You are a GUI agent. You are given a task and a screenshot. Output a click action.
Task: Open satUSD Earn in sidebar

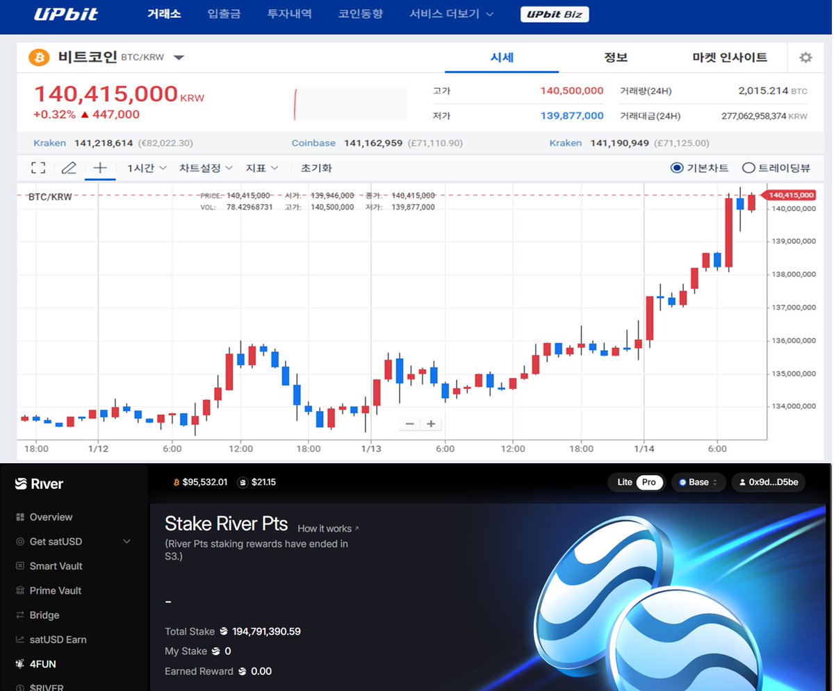point(58,640)
